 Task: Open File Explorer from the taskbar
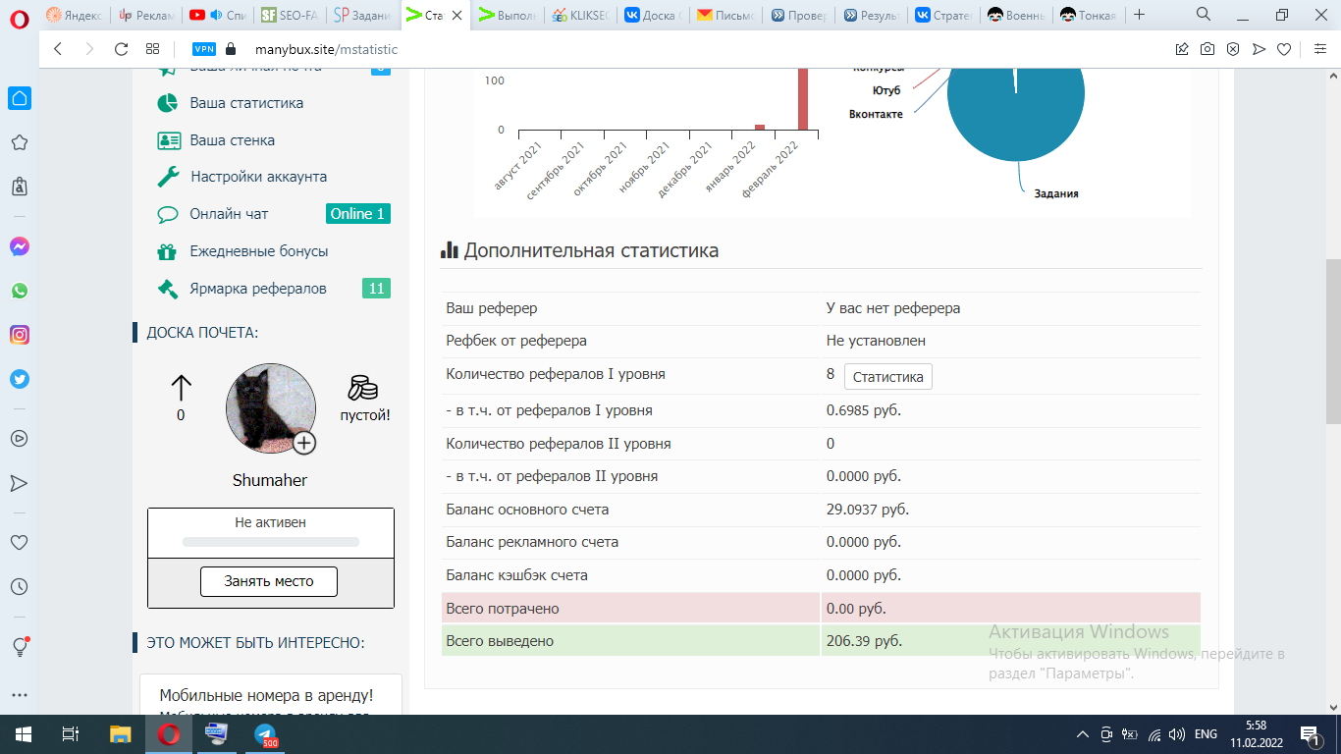(x=120, y=733)
